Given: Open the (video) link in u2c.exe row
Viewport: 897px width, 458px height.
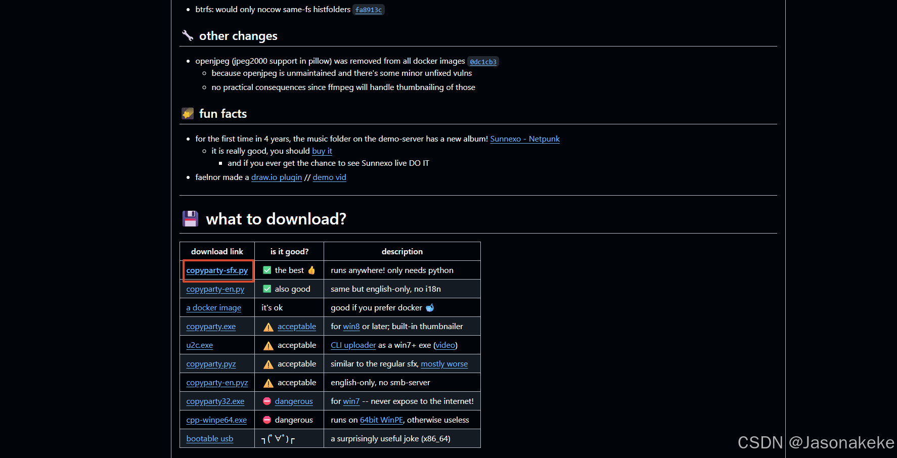Looking at the screenshot, I should coord(445,345).
